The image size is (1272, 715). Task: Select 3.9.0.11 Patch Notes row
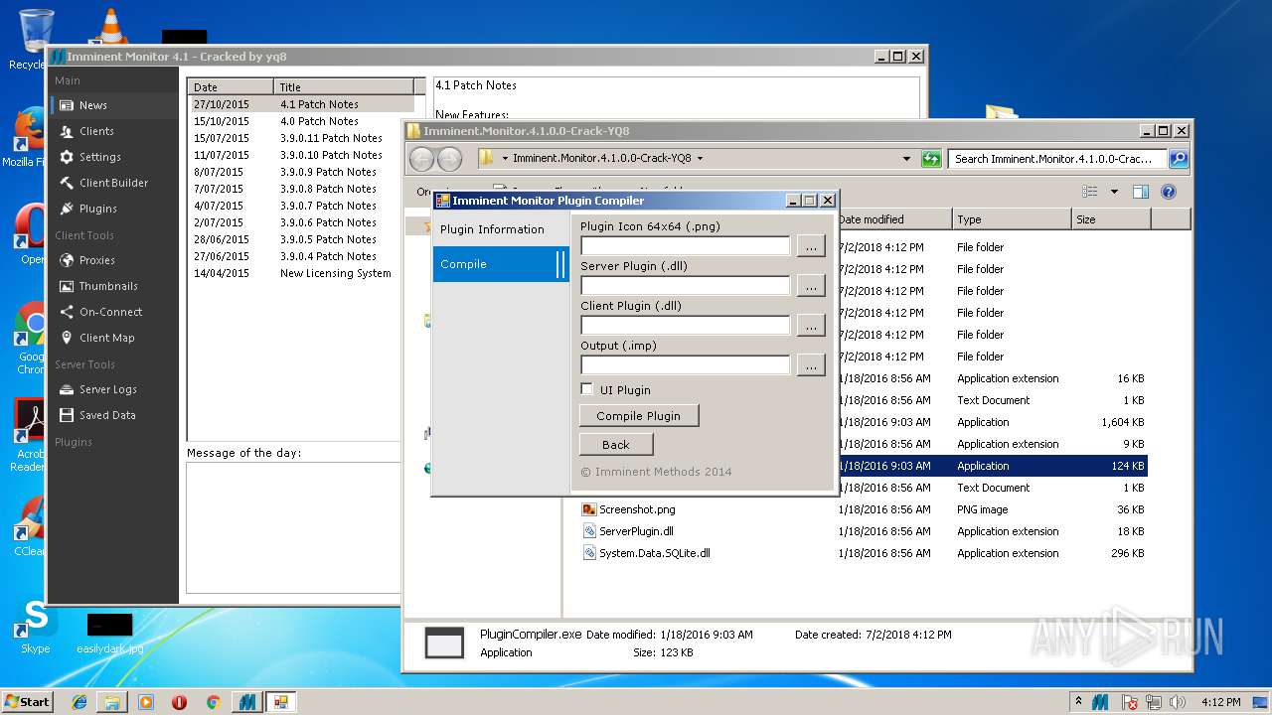tap(302, 138)
